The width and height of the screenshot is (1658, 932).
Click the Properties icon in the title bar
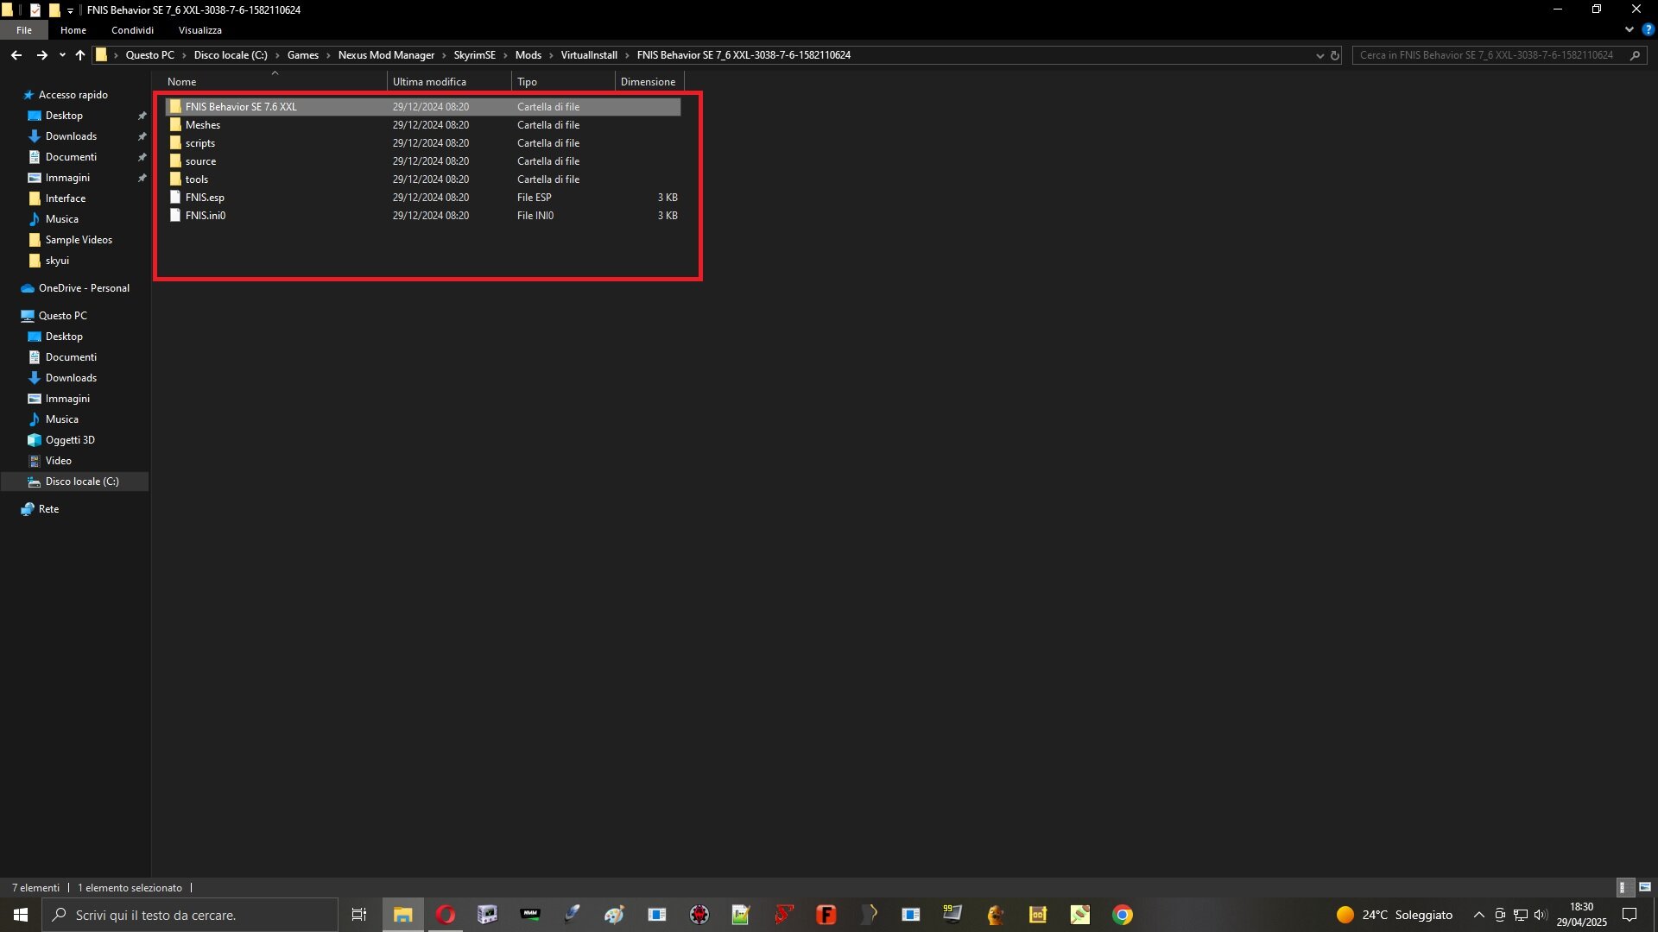point(35,10)
